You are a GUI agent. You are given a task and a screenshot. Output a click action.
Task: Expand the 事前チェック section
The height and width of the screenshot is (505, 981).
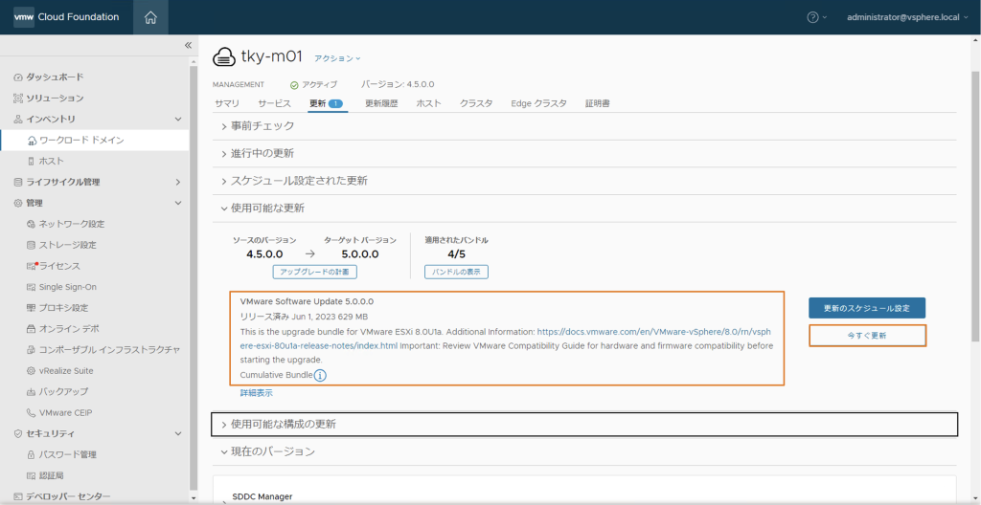tap(262, 126)
